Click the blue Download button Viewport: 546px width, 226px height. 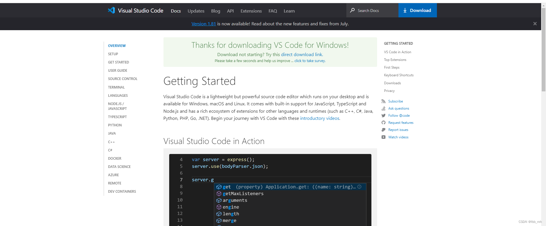(418, 11)
